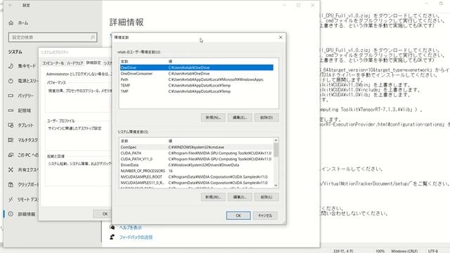Select the NVCUDASAMPLES11_0_R.. system variable row
The image size is (450, 253).
pyautogui.click(x=197, y=183)
